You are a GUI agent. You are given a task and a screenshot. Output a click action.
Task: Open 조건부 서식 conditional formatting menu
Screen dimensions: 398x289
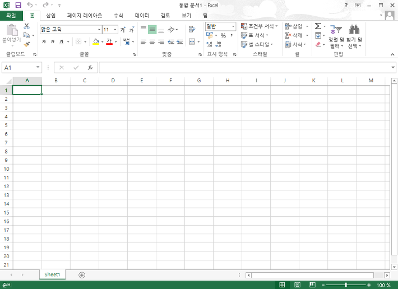(x=259, y=26)
